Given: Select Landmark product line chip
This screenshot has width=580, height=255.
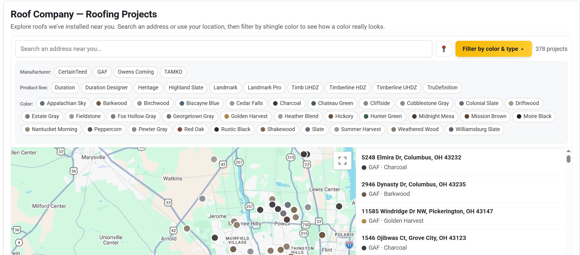Looking at the screenshot, I should coord(225,88).
